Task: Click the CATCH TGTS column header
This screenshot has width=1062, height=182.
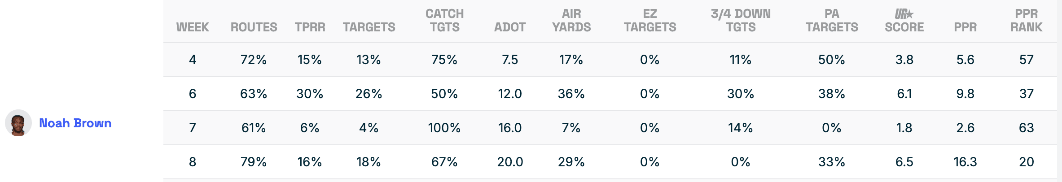Action: (x=444, y=21)
